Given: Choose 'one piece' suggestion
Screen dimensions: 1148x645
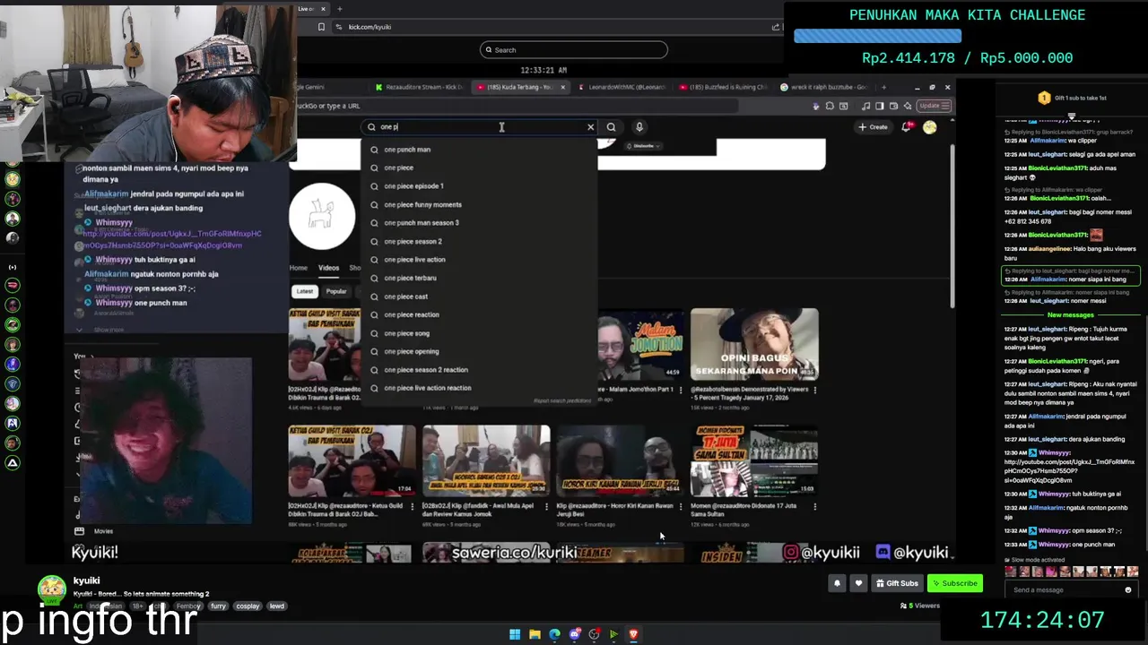Looking at the screenshot, I should tap(479, 168).
